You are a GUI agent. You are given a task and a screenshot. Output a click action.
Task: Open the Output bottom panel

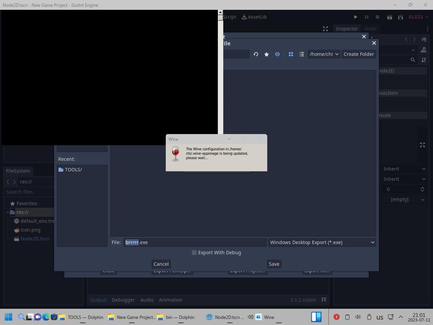98,300
